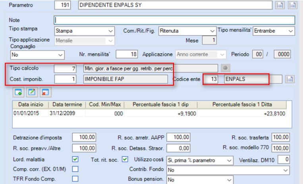Click the edit row pencil icon
Screen dimensions: 303x184
coord(32,92)
